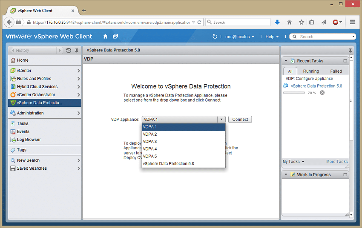Open Rules and Profiles
The width and height of the screenshot is (362, 228).
pyautogui.click(x=45, y=79)
